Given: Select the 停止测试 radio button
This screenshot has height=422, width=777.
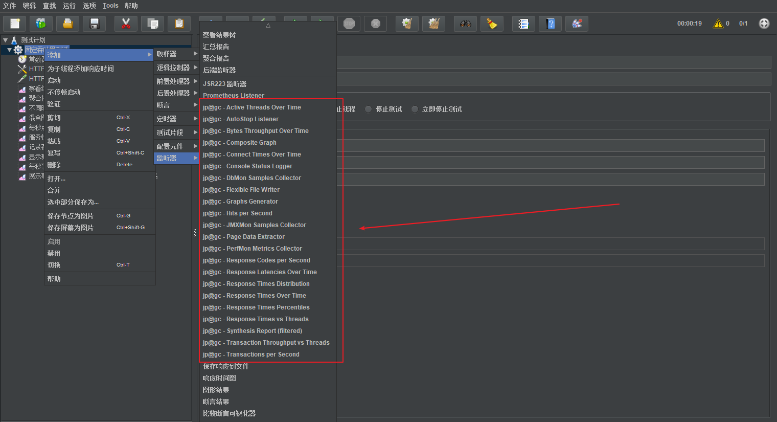Looking at the screenshot, I should tap(368, 109).
